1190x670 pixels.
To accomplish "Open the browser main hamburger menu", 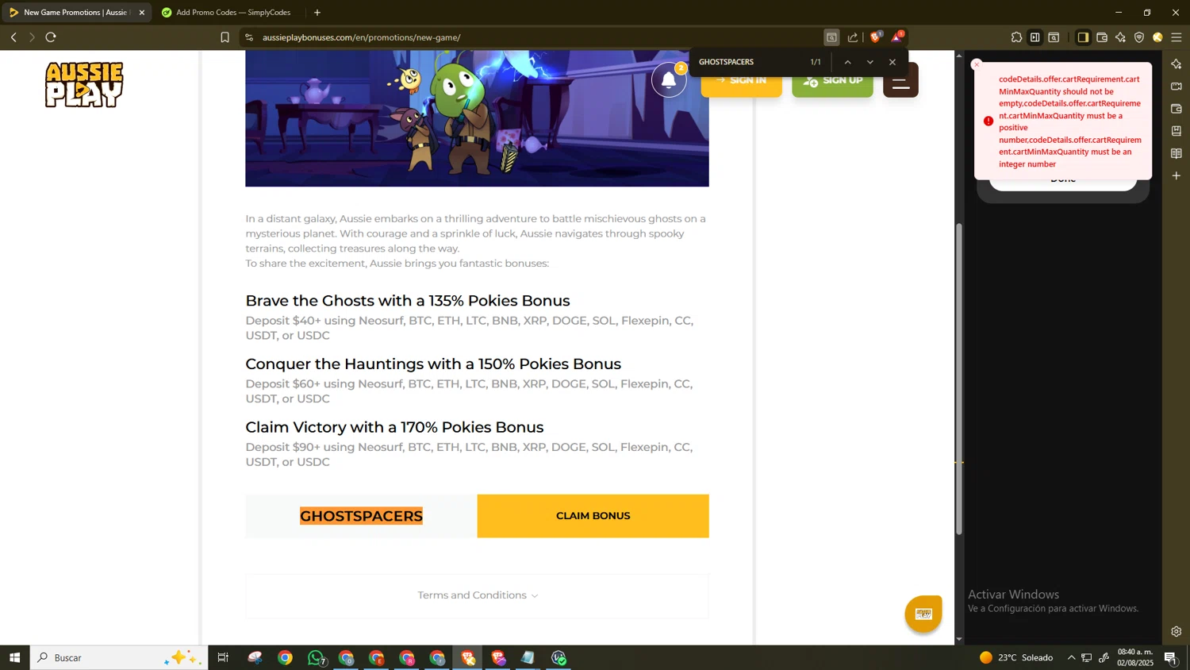I will click(1177, 37).
